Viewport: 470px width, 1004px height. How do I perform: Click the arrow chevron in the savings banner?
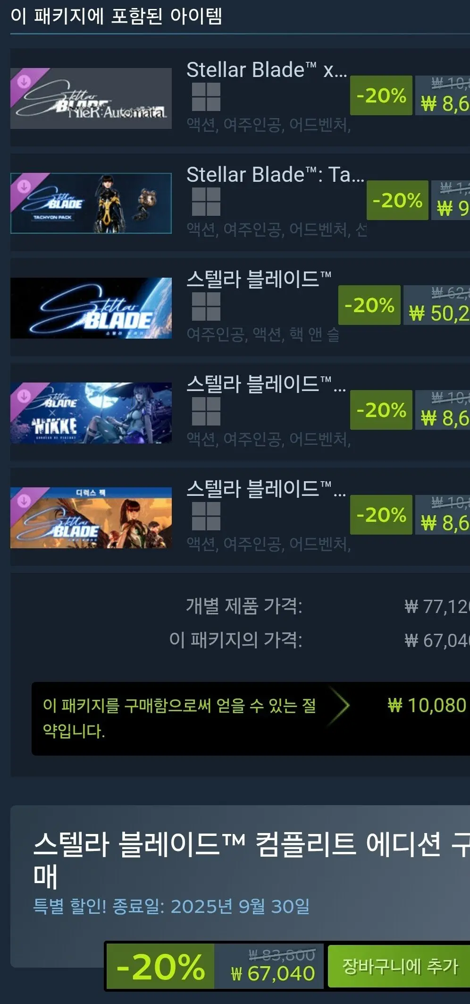coord(340,706)
